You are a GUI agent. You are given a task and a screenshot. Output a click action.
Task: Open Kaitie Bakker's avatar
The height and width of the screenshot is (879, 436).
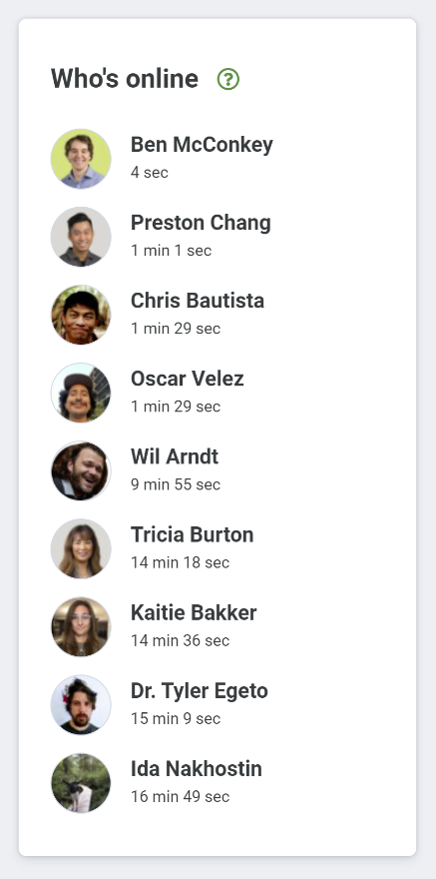click(81, 626)
